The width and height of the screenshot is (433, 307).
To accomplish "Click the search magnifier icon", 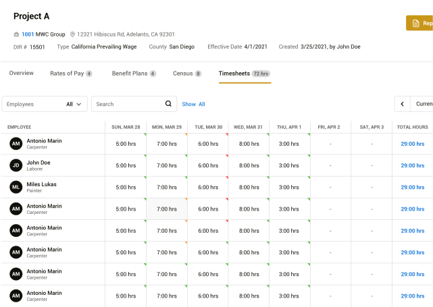I will coord(168,104).
